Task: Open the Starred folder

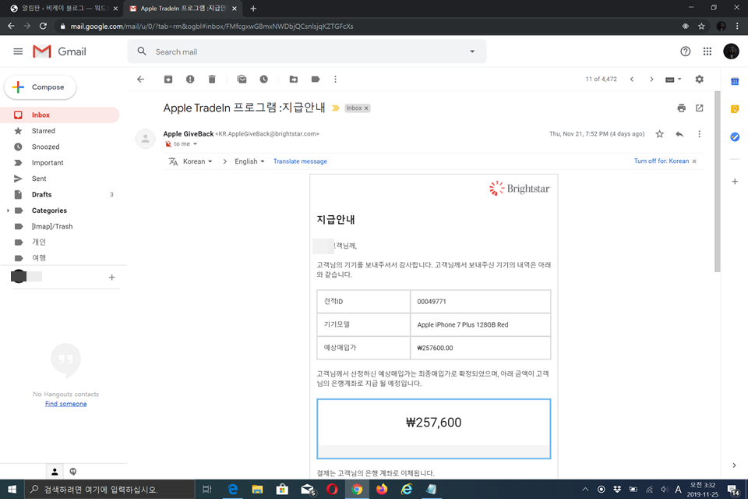Action: (x=60, y=131)
